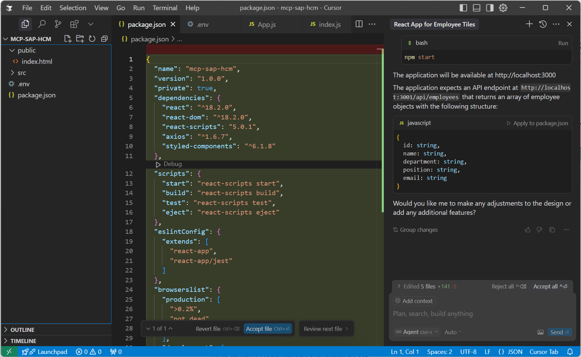Attach an image to the chat

[x=540, y=332]
